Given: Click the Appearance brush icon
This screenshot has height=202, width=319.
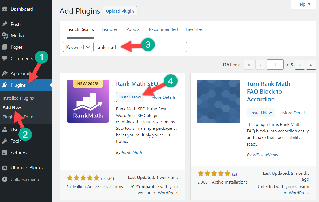Looking at the screenshot, I should pyautogui.click(x=5, y=73).
